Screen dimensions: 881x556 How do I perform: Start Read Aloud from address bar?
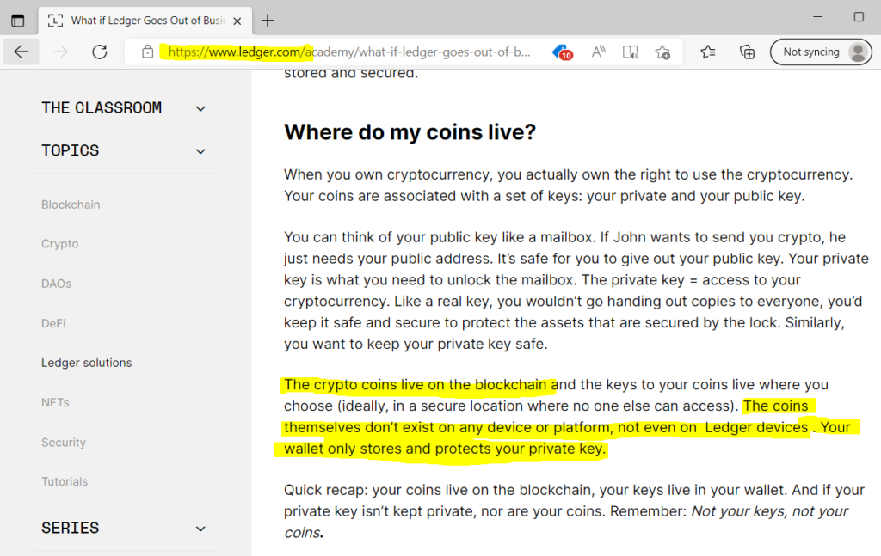[x=598, y=52]
